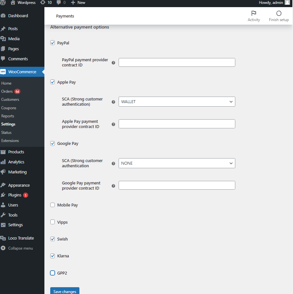This screenshot has width=293, height=294.
Task: Click the help icon beside PayPal contract ID
Action: [113, 63]
